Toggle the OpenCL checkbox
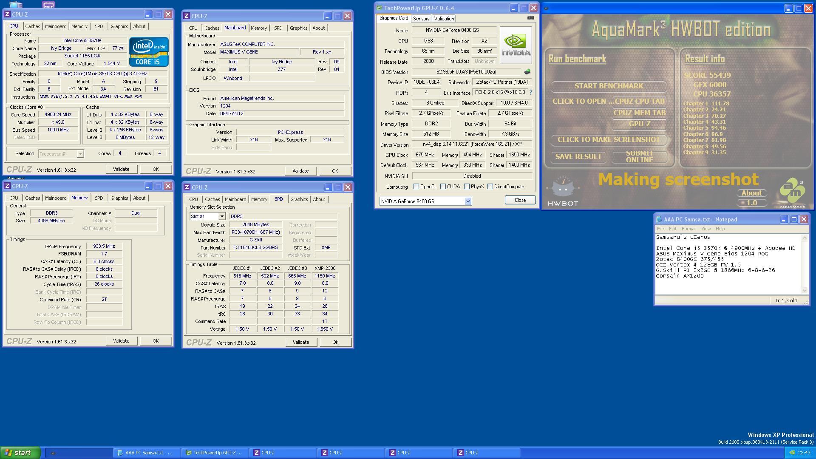The height and width of the screenshot is (459, 816). pyautogui.click(x=416, y=187)
